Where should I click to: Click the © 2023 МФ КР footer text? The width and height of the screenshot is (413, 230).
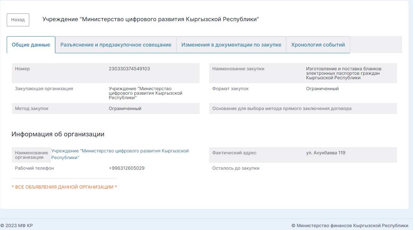point(17,226)
